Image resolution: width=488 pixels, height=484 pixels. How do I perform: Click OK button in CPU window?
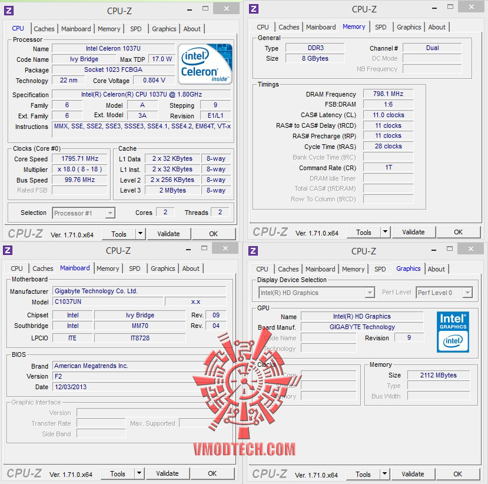click(214, 234)
